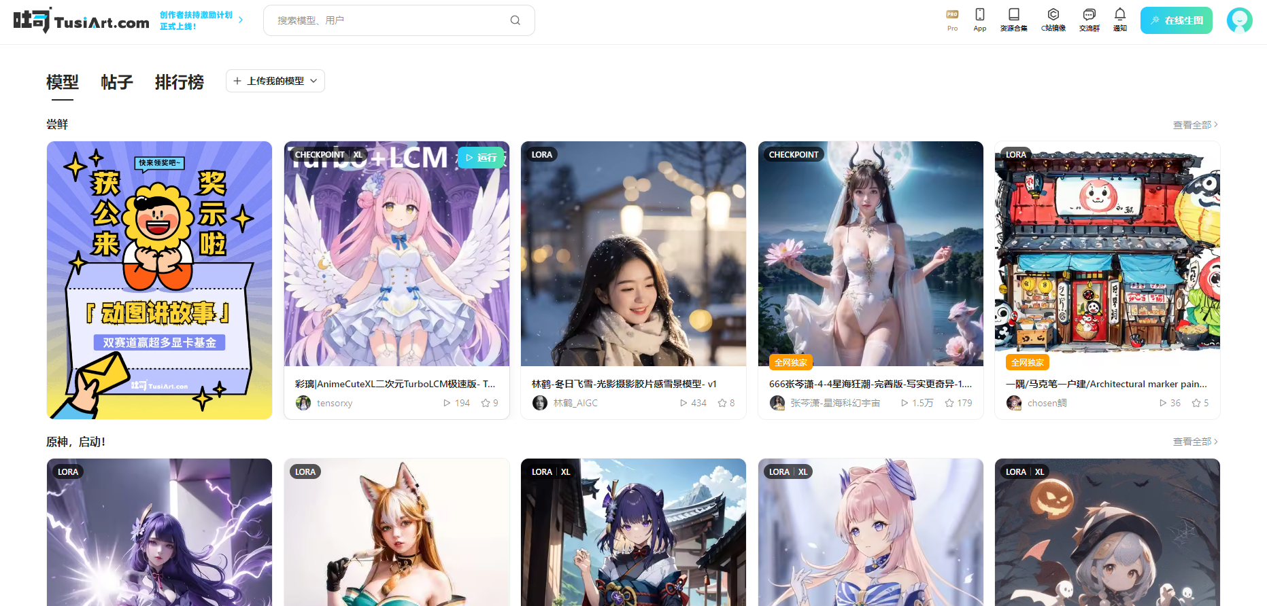Click title 林鹤-冬日飞雪-光影摄影胶片感雪景模型
The width and height of the screenshot is (1267, 606).
tap(624, 384)
